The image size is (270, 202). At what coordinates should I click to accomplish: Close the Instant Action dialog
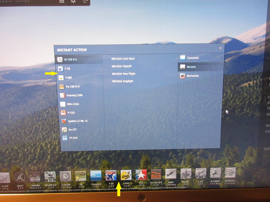point(220,48)
